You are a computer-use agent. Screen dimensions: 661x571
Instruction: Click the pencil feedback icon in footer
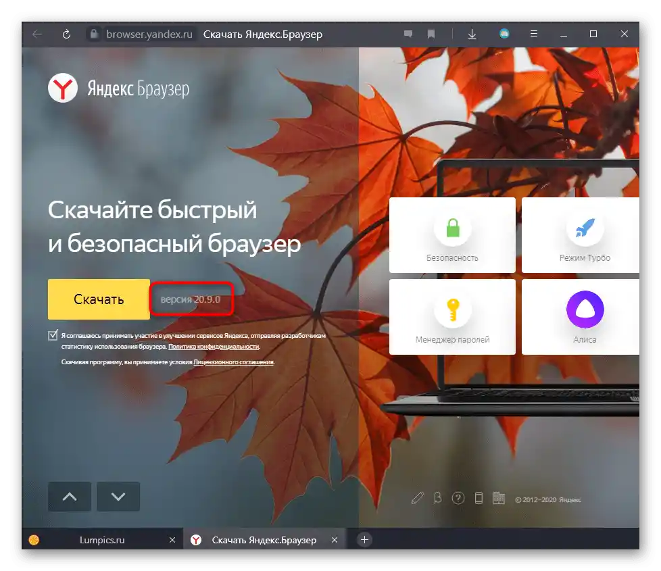coord(417,499)
